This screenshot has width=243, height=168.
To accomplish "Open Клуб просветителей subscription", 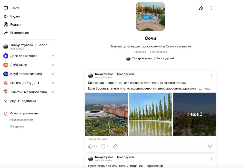I will click(x=26, y=74).
